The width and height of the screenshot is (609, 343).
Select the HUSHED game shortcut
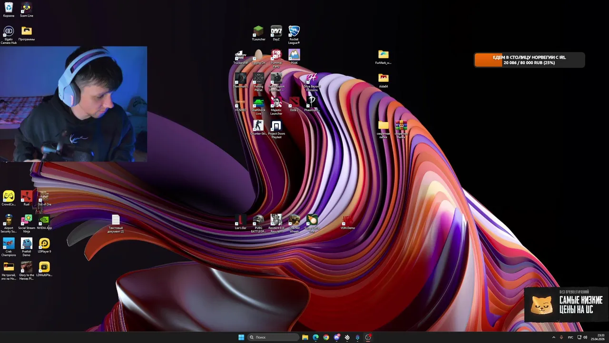pos(241,104)
